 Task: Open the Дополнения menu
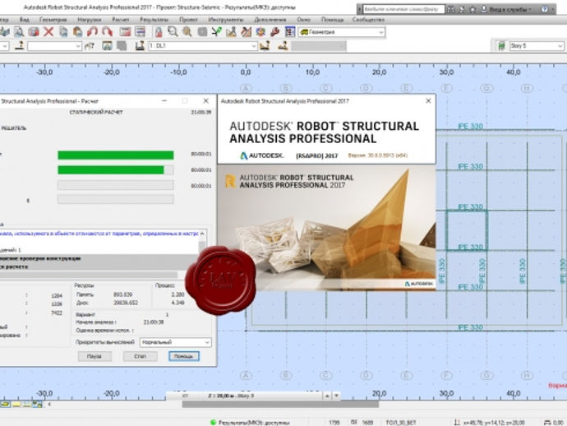point(270,20)
